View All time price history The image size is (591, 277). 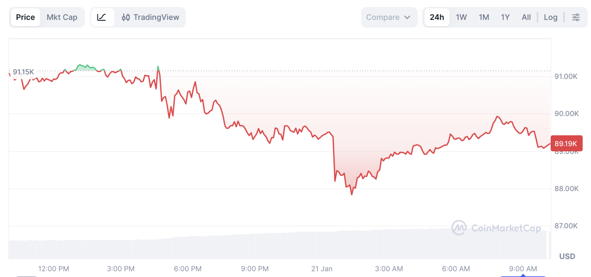tap(526, 17)
